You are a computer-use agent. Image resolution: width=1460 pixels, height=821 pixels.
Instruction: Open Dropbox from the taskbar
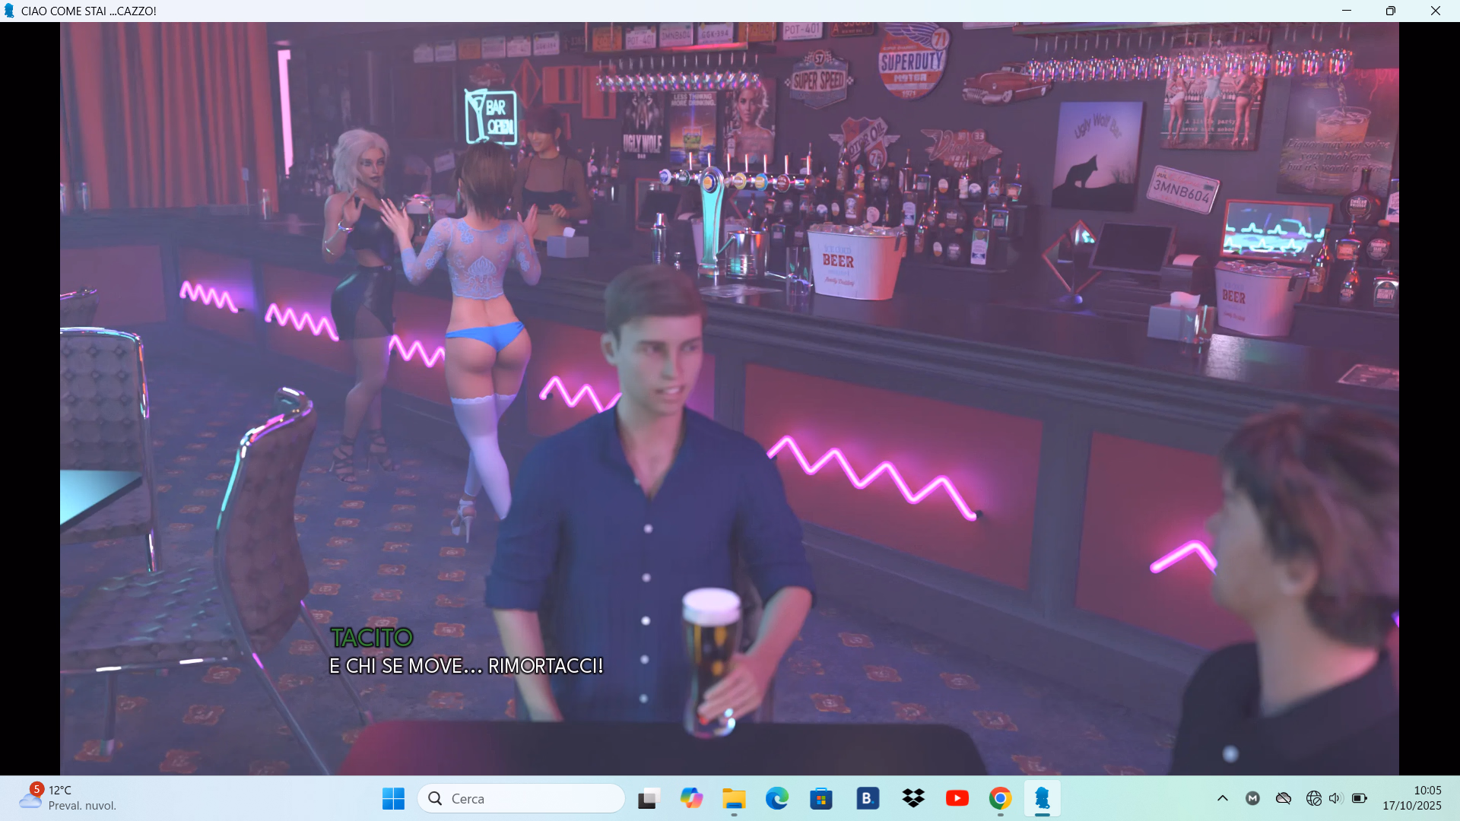(912, 798)
